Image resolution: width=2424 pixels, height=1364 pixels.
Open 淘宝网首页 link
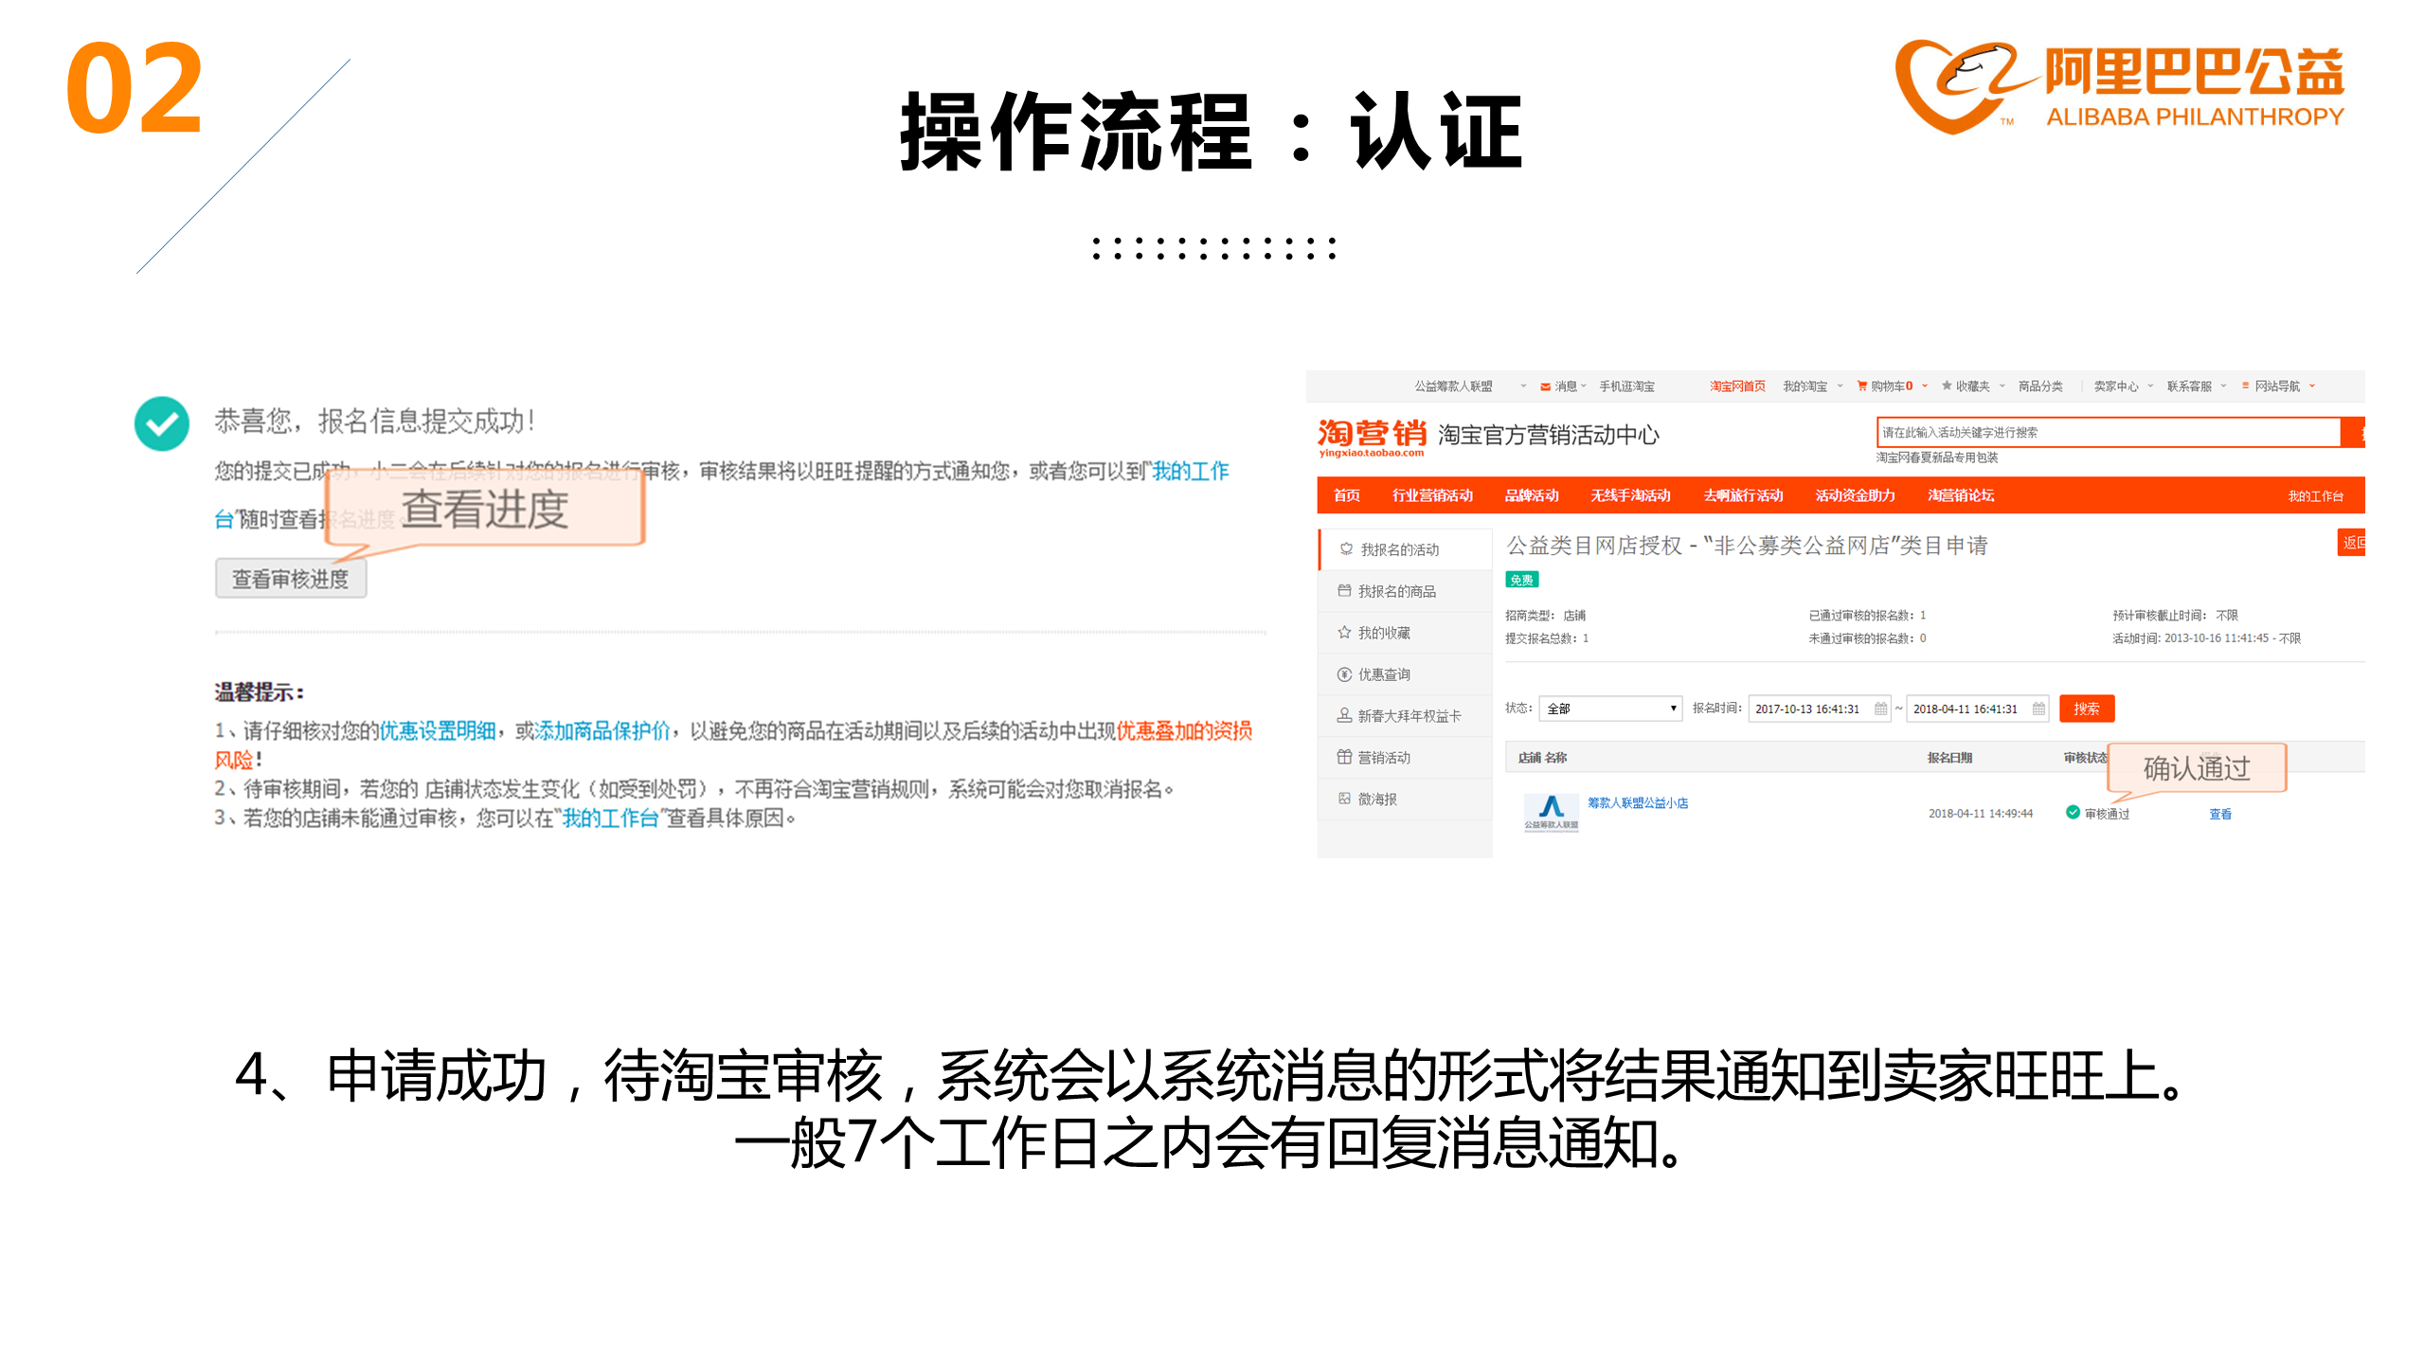1737,386
